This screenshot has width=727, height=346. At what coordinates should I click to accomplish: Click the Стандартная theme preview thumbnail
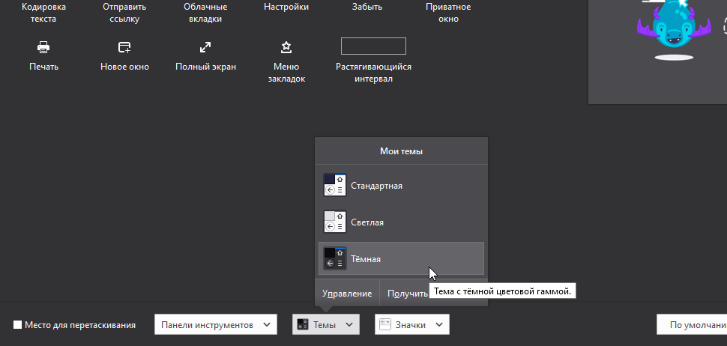(335, 185)
